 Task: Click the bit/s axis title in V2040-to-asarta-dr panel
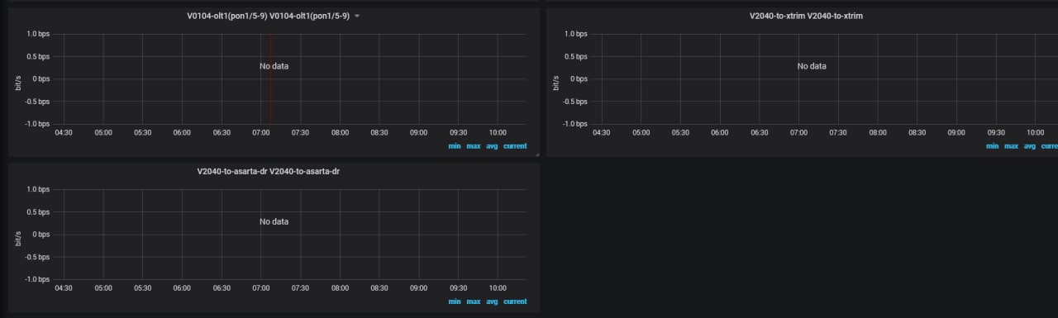tap(18, 238)
